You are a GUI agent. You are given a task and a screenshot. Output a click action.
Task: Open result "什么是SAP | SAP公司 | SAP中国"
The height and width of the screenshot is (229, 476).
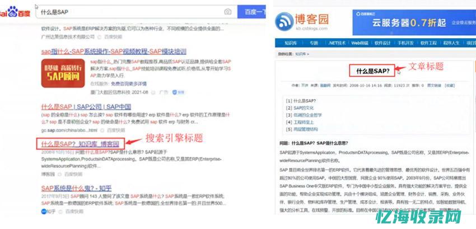tap(86, 106)
